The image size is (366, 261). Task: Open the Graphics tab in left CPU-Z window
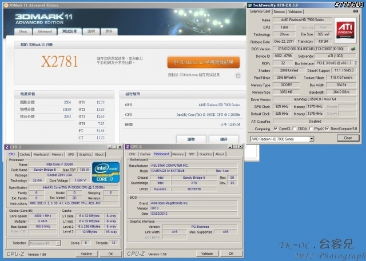click(x=85, y=155)
